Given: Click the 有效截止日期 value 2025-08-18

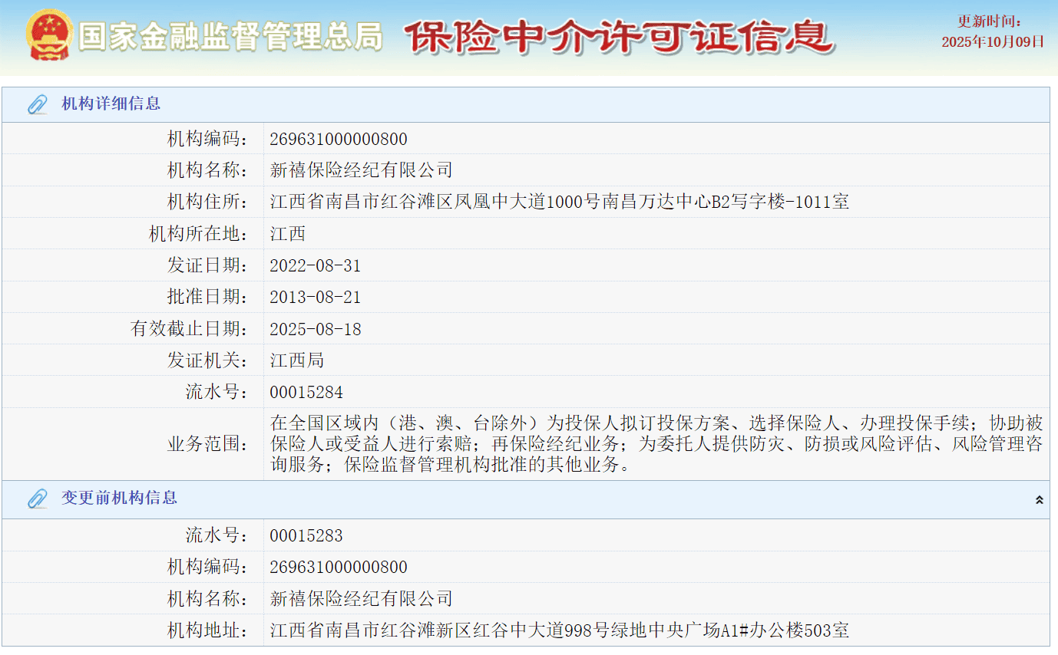Looking at the screenshot, I should [x=315, y=330].
